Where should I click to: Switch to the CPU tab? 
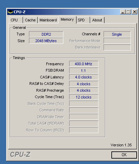(16, 20)
